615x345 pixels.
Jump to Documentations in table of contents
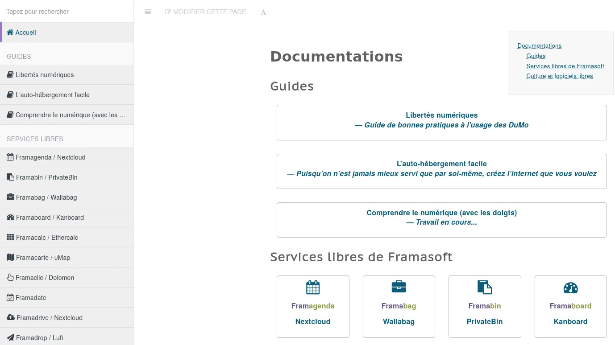[x=539, y=46]
